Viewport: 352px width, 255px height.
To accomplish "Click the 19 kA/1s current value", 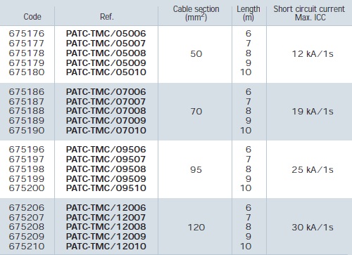I will (313, 112).
